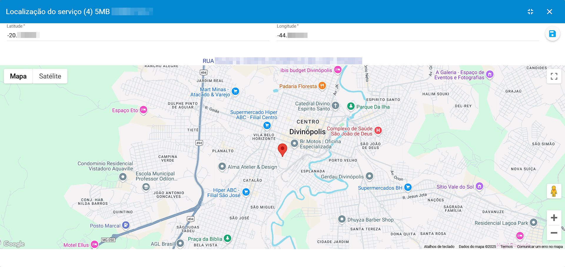Select the Condomínio Vistadoro Aquaville marker

tap(123, 177)
